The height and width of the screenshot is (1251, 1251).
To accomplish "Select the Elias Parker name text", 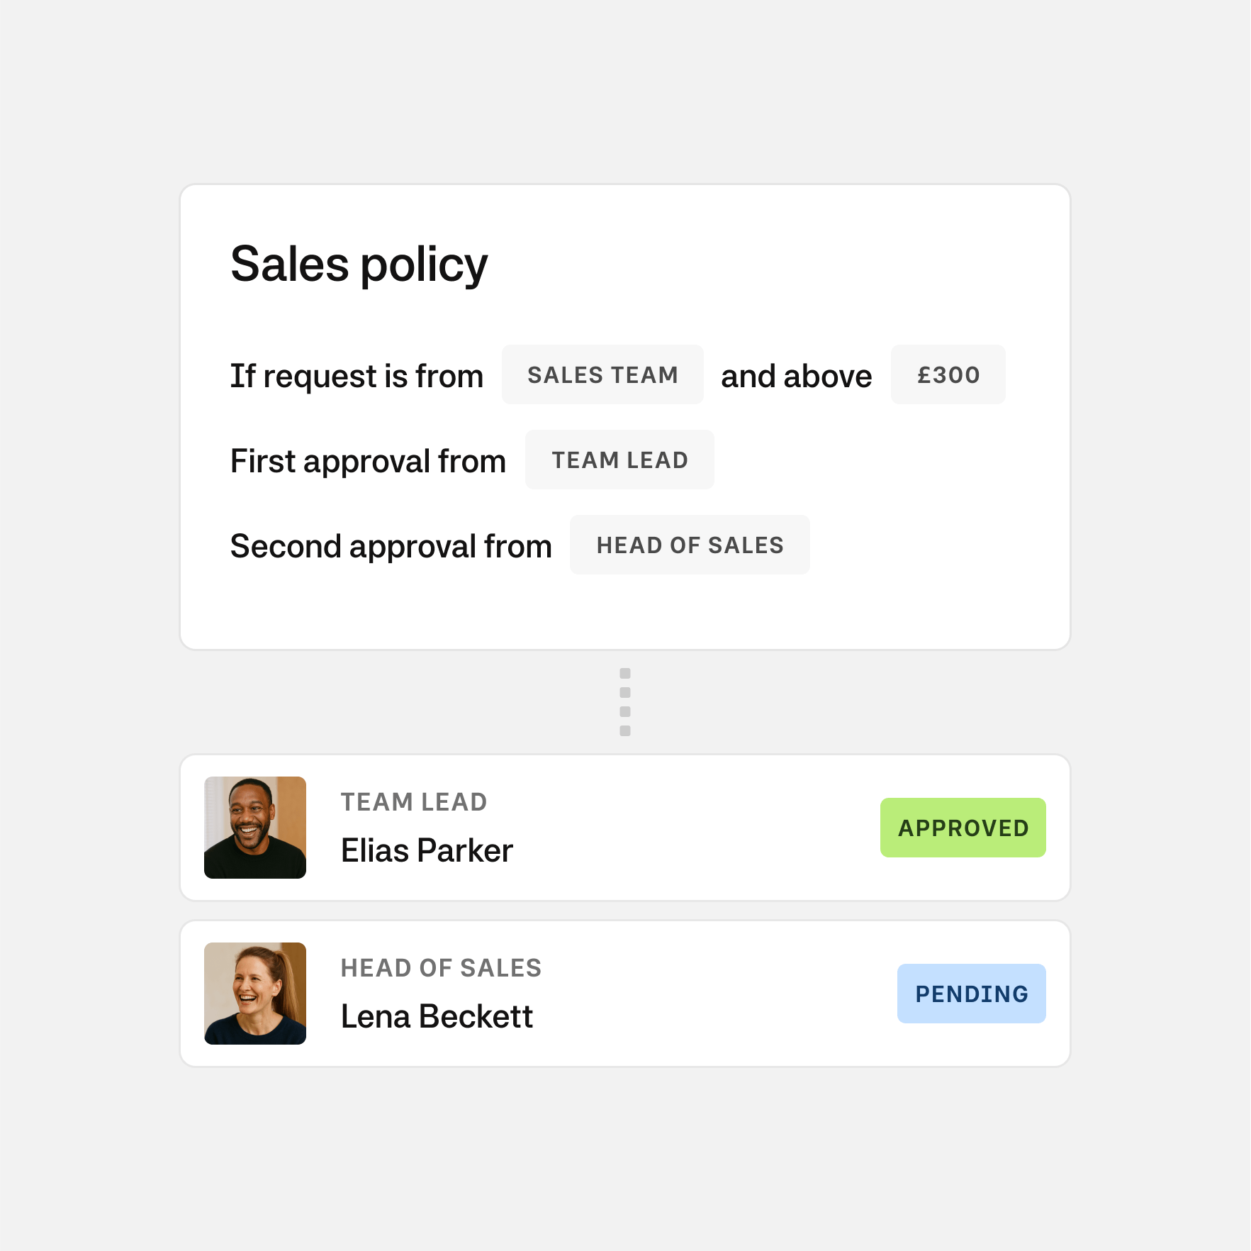I will (427, 851).
